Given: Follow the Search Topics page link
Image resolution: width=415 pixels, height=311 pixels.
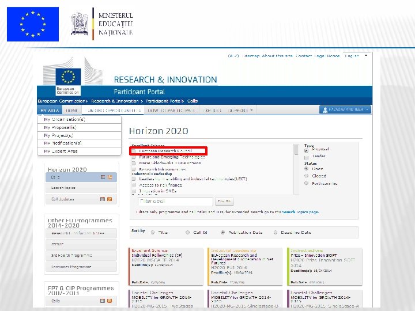Looking at the screenshot, I should tap(300, 212).
